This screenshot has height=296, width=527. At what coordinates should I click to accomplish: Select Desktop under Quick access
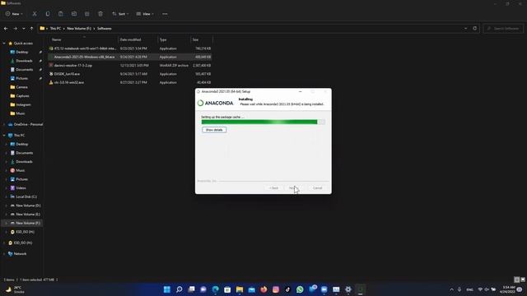tap(22, 52)
